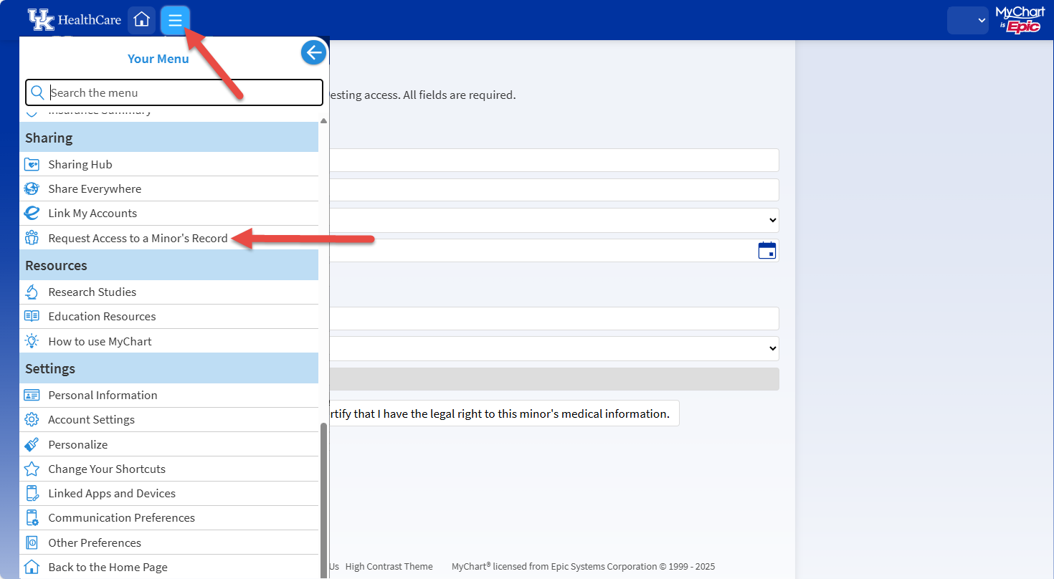Click the Education Resources icon
This screenshot has height=579, width=1054.
pos(32,316)
